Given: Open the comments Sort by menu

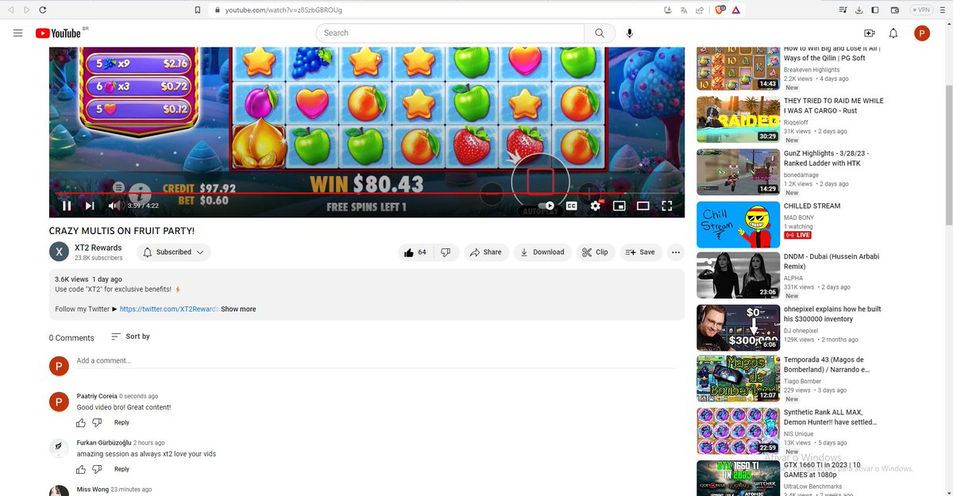Looking at the screenshot, I should (130, 336).
